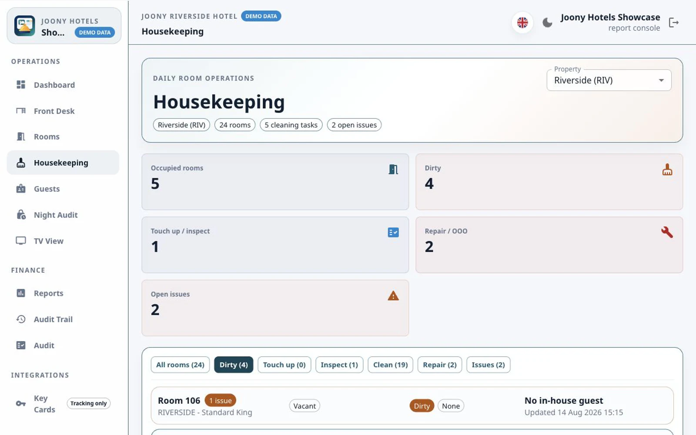
Task: Open the Audit checklist icon
Action: (21, 345)
